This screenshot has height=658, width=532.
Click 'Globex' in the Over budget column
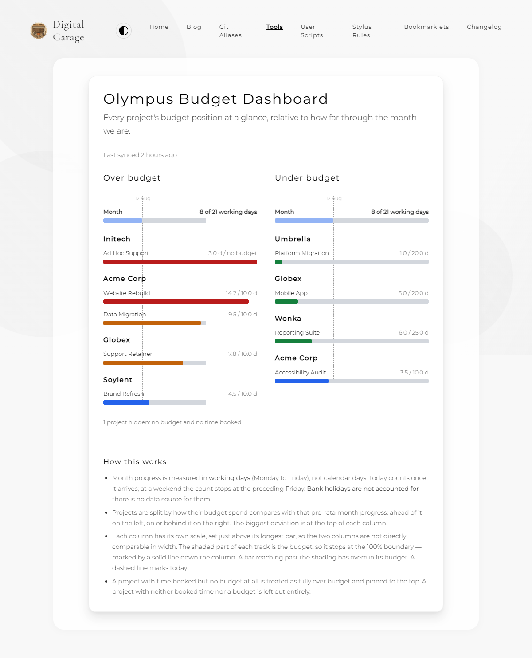[x=117, y=340]
